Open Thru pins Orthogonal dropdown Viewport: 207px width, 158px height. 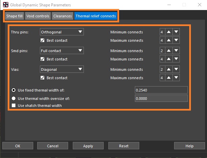point(62,32)
